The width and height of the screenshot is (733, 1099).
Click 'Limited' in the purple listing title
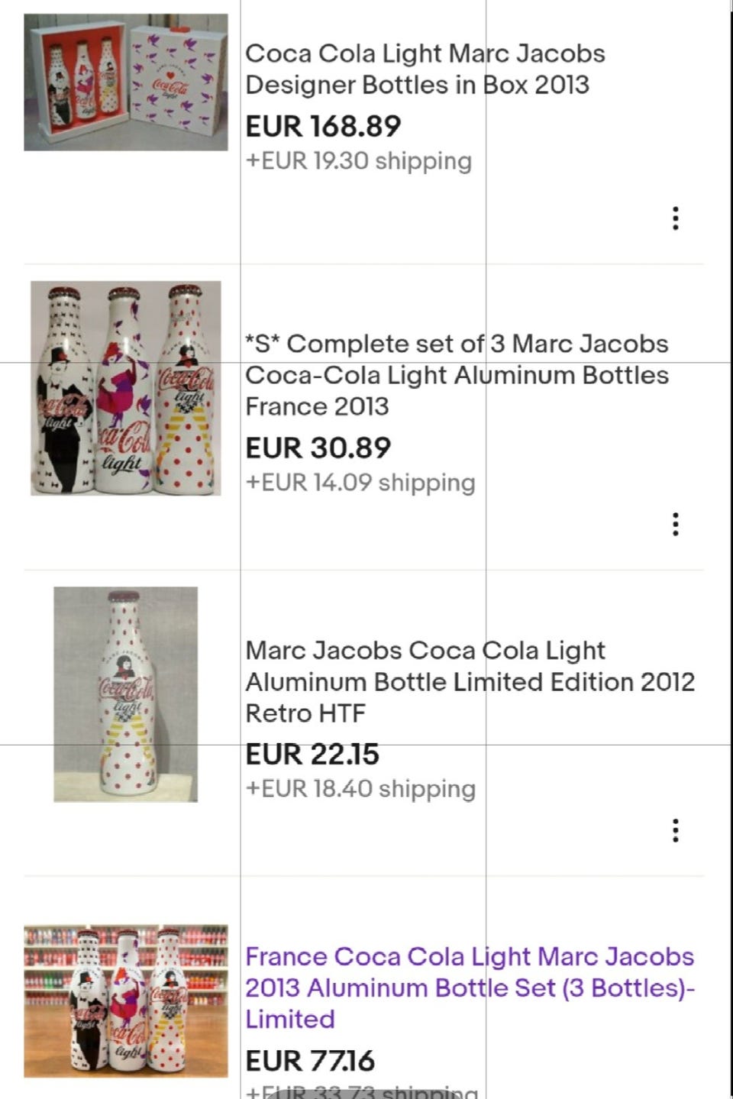[290, 1020]
